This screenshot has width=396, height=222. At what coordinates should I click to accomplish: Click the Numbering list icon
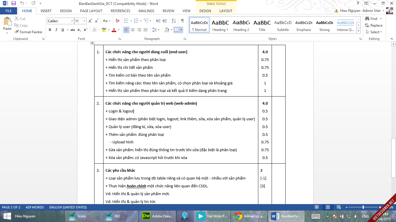(136, 21)
